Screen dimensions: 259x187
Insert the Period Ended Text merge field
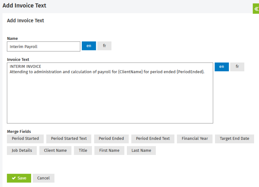point(153,139)
